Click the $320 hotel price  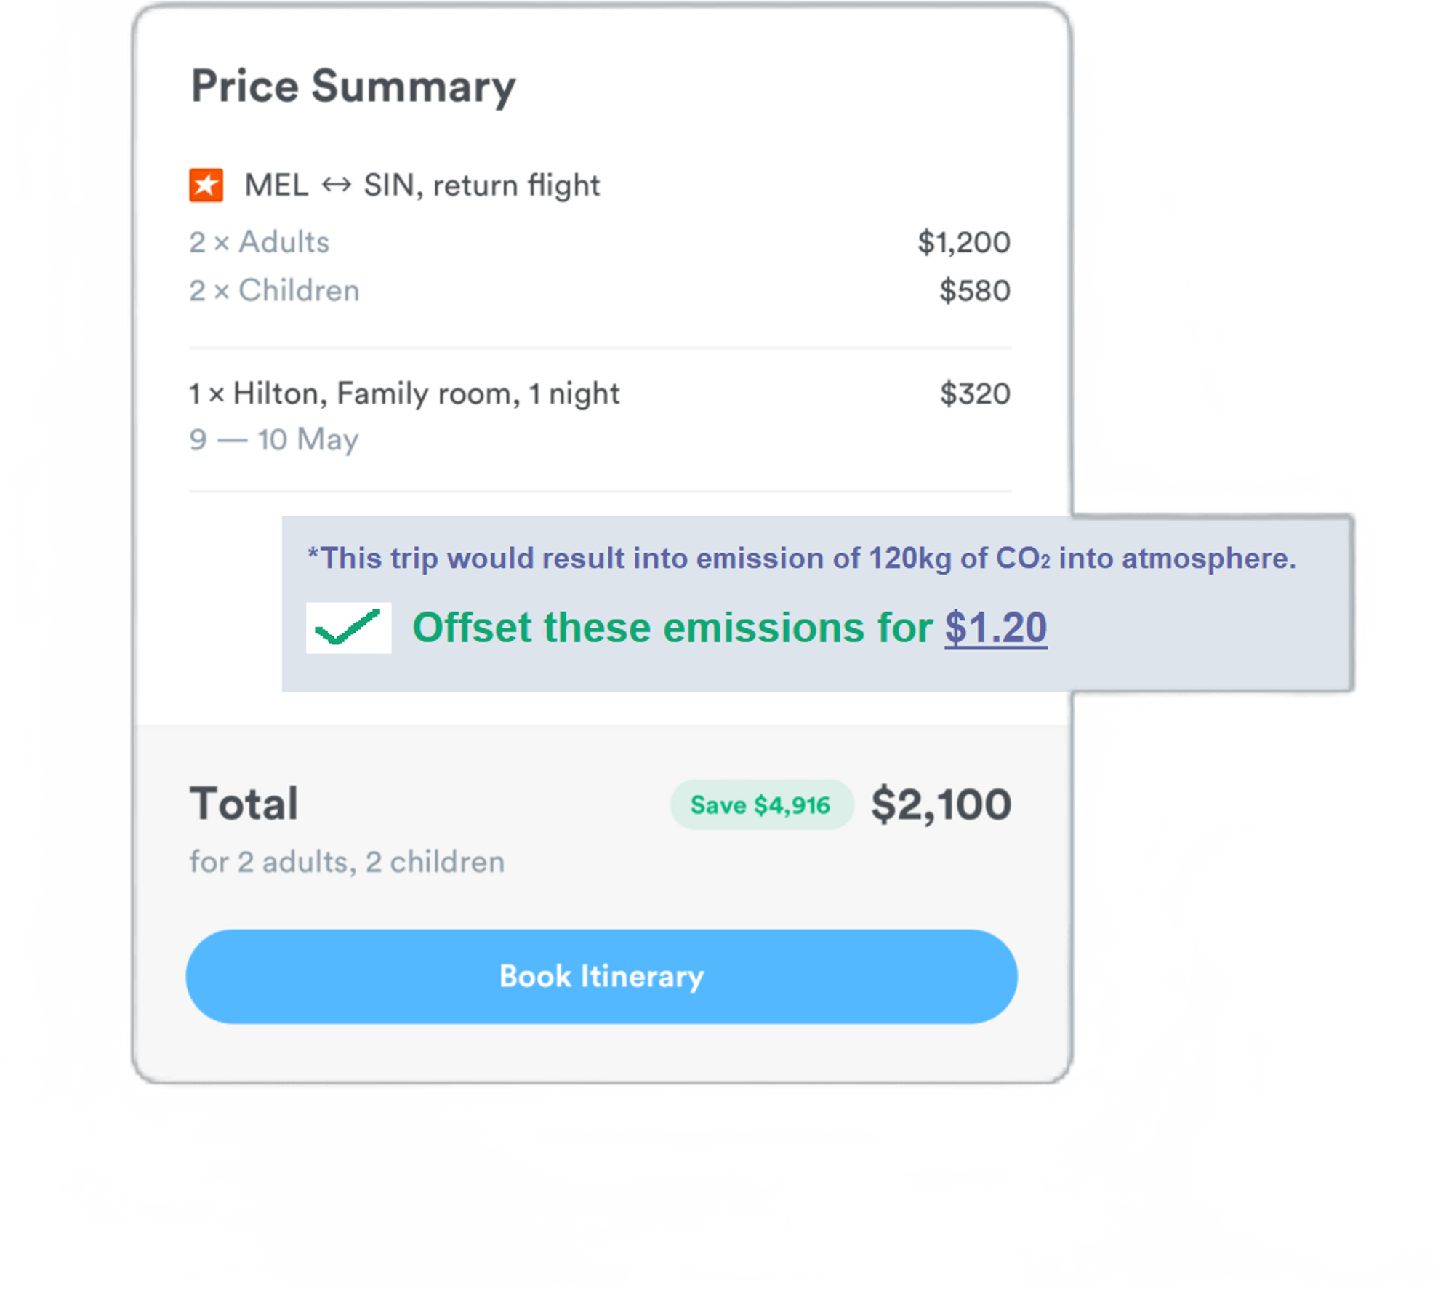click(x=975, y=394)
